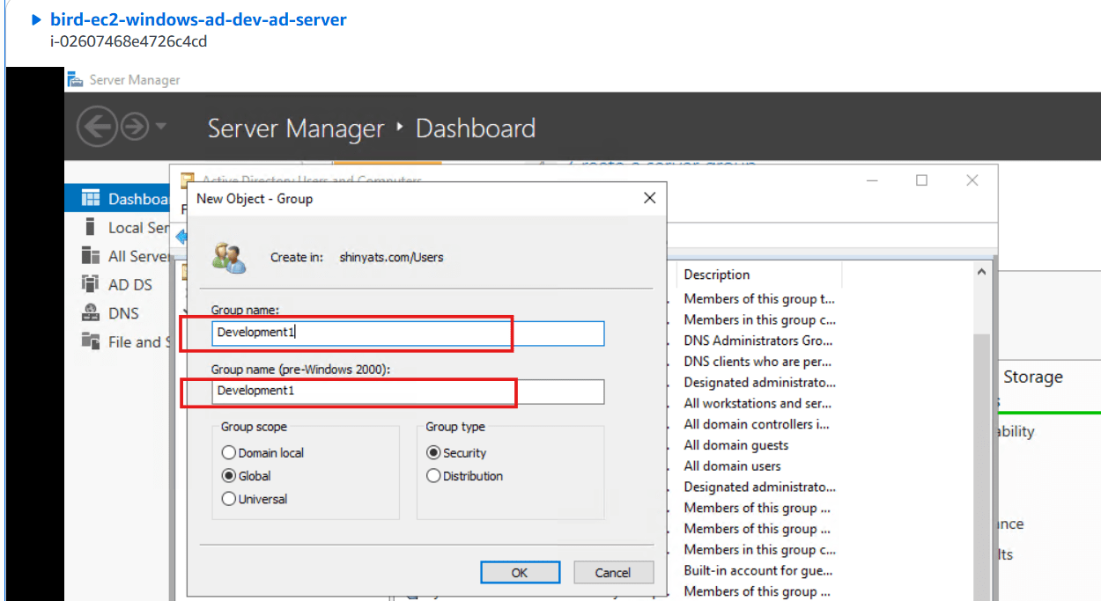Select the DNS sidebar icon
The height and width of the screenshot is (601, 1101).
click(90, 312)
